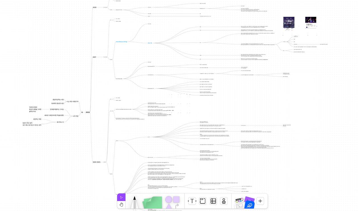Select '새로운 도메인에 대한 학습을 잘함' node

click(54, 115)
